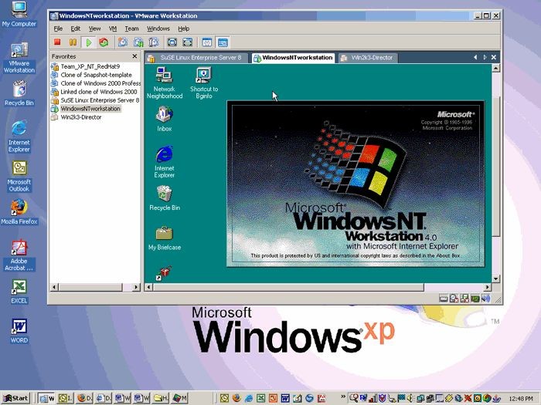This screenshot has width=541, height=405.
Task: Click the Revert to Snapshot toolbar icon
Action: click(138, 42)
